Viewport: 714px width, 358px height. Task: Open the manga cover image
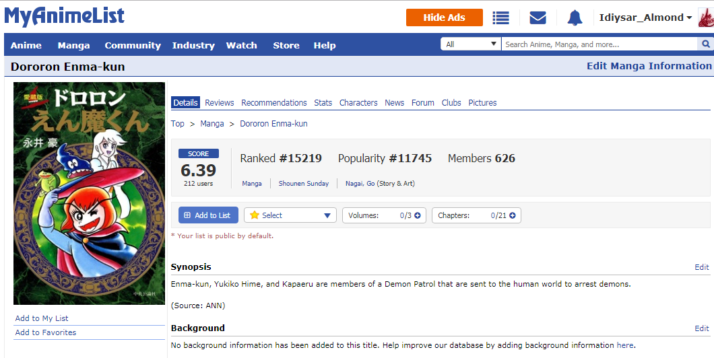click(89, 193)
